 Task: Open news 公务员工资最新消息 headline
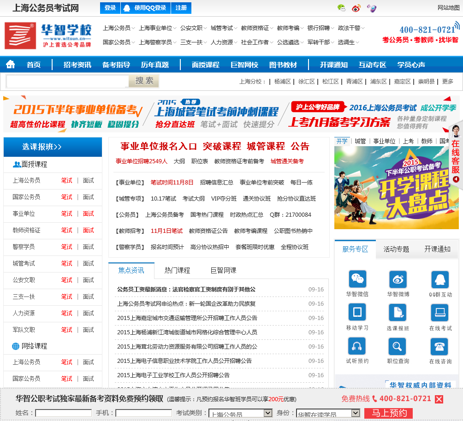click(186, 289)
